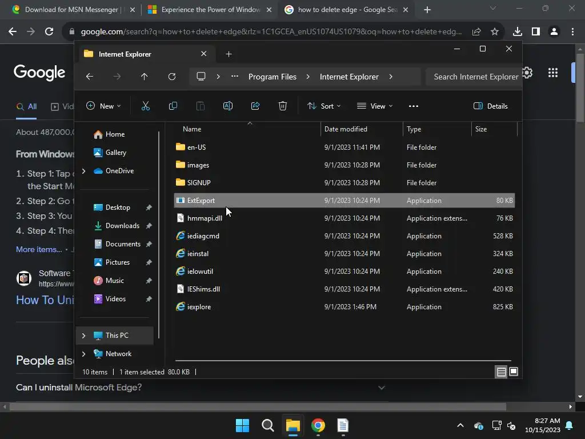Expand chevron after Internet Explorer breadcrumb
The image size is (585, 439).
pos(391,77)
